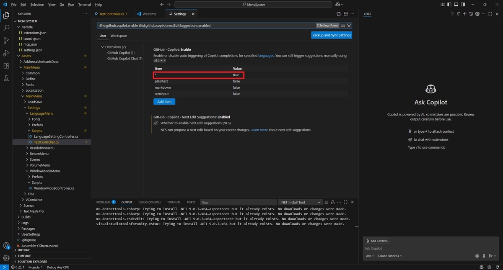Screen dimensions: 503x270
Task: Undo last chat request arrow
Action: tap(452, 14)
